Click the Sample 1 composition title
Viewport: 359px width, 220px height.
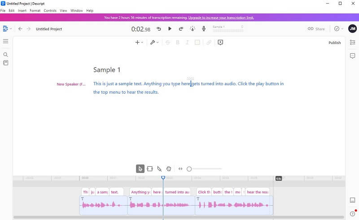(x=107, y=70)
